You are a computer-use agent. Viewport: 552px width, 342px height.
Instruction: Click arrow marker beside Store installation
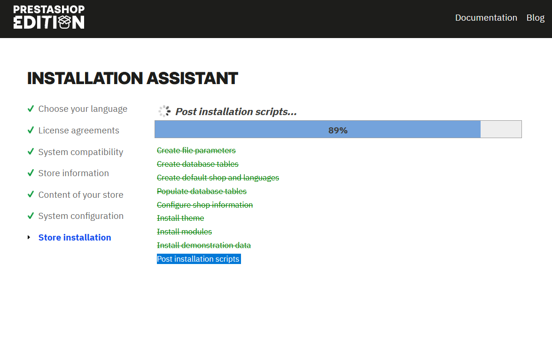coord(29,238)
